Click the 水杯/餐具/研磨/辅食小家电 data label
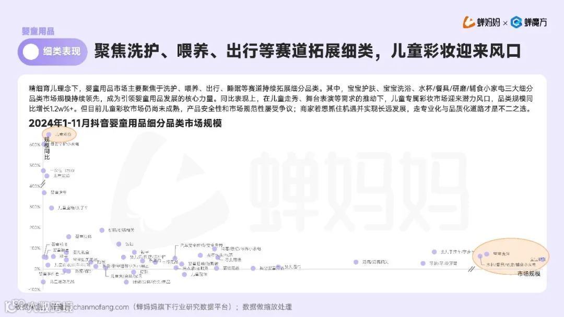564x317 pixels. pyautogui.click(x=511, y=264)
